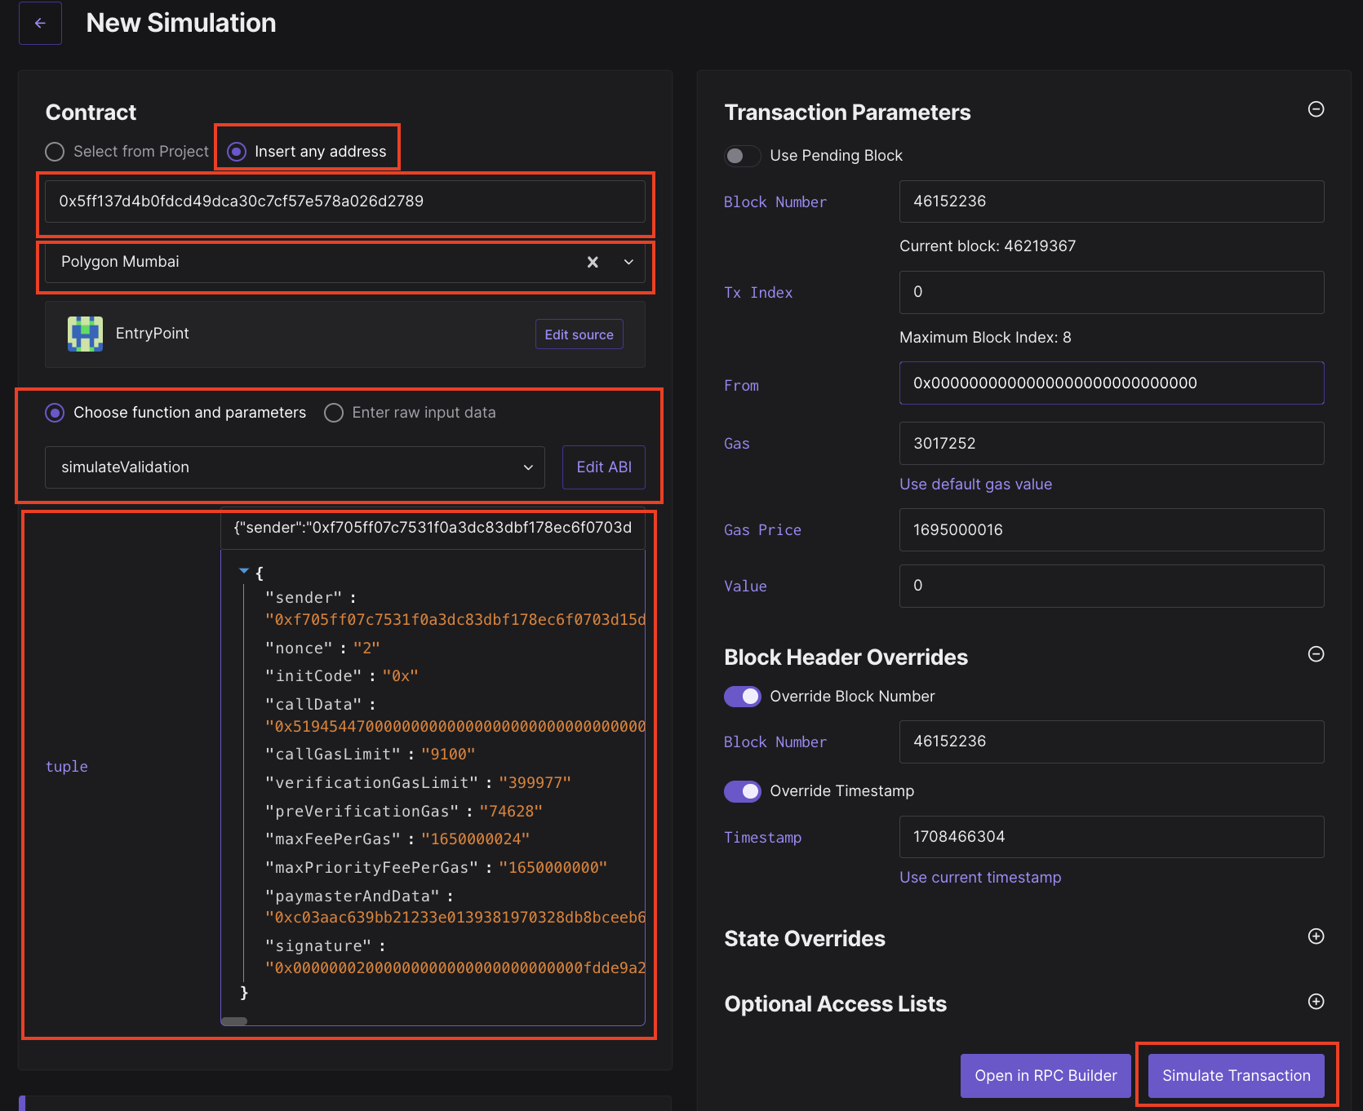Viewport: 1363px width, 1111px height.
Task: Click the EntryPoint contract avatar icon
Action: (85, 334)
